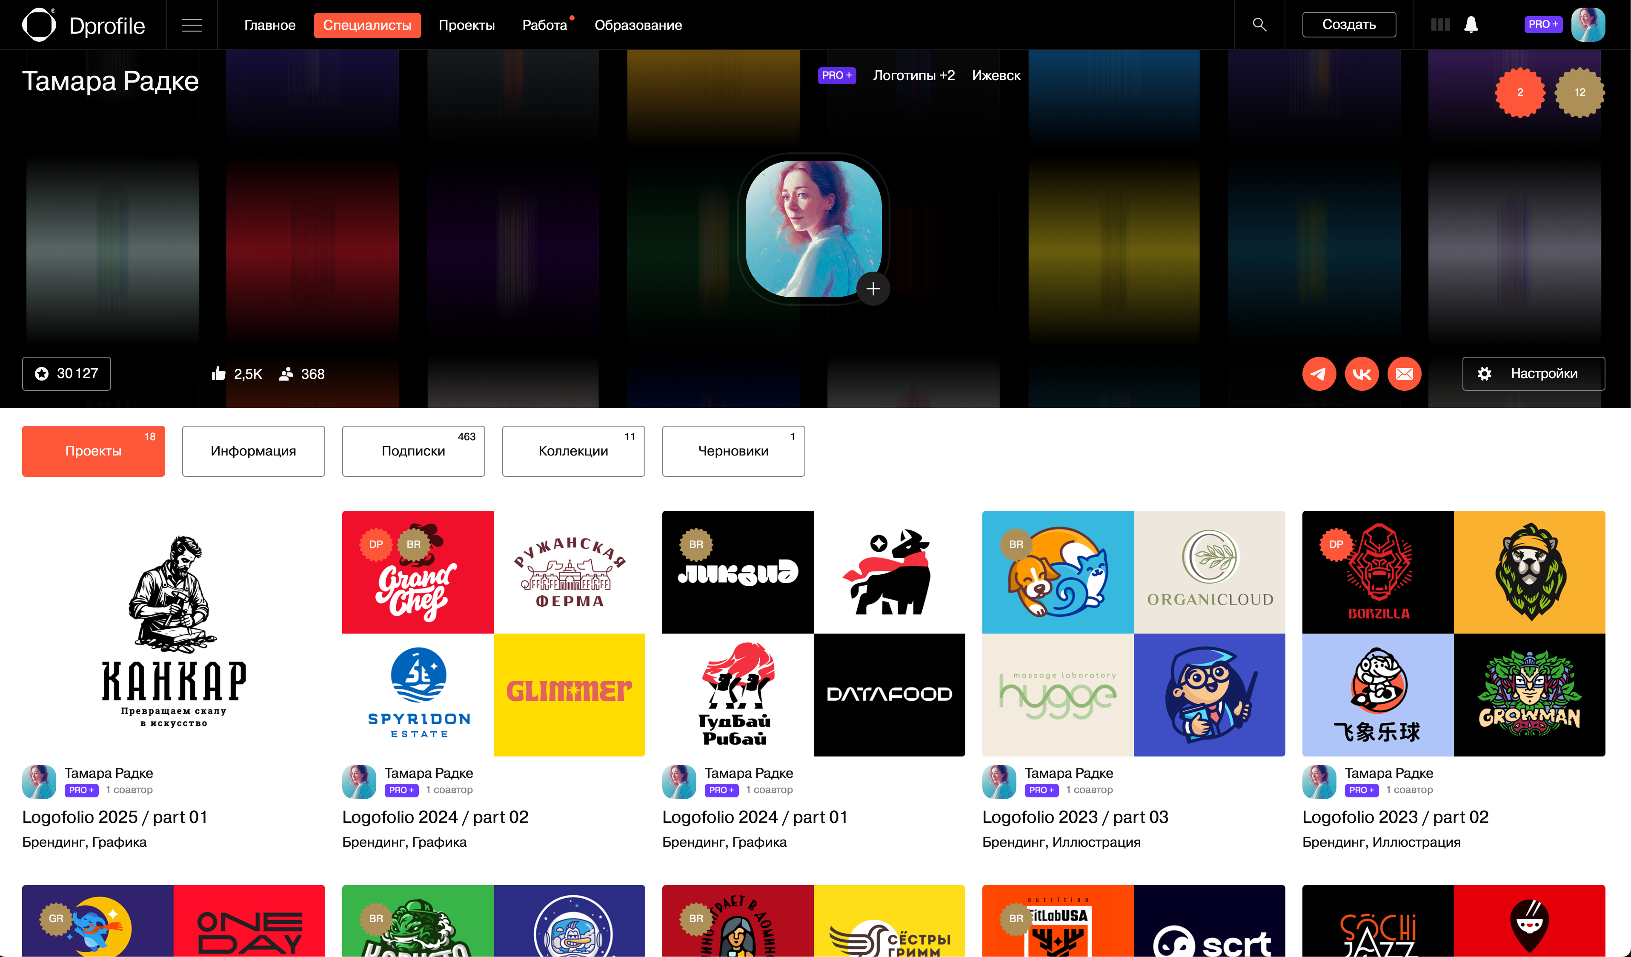Image resolution: width=1631 pixels, height=957 pixels.
Task: Switch to the Информация tab
Action: tap(253, 451)
